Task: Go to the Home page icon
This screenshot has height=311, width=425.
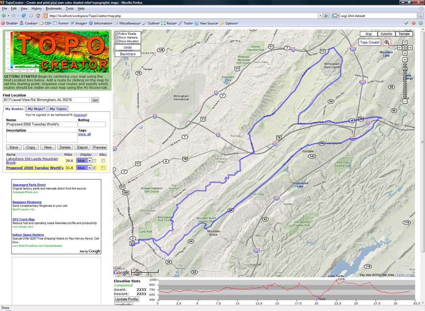Action: click(x=38, y=16)
